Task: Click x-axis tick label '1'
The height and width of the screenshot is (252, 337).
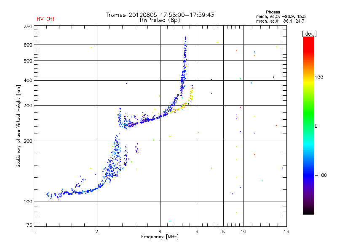Action: click(x=34, y=231)
